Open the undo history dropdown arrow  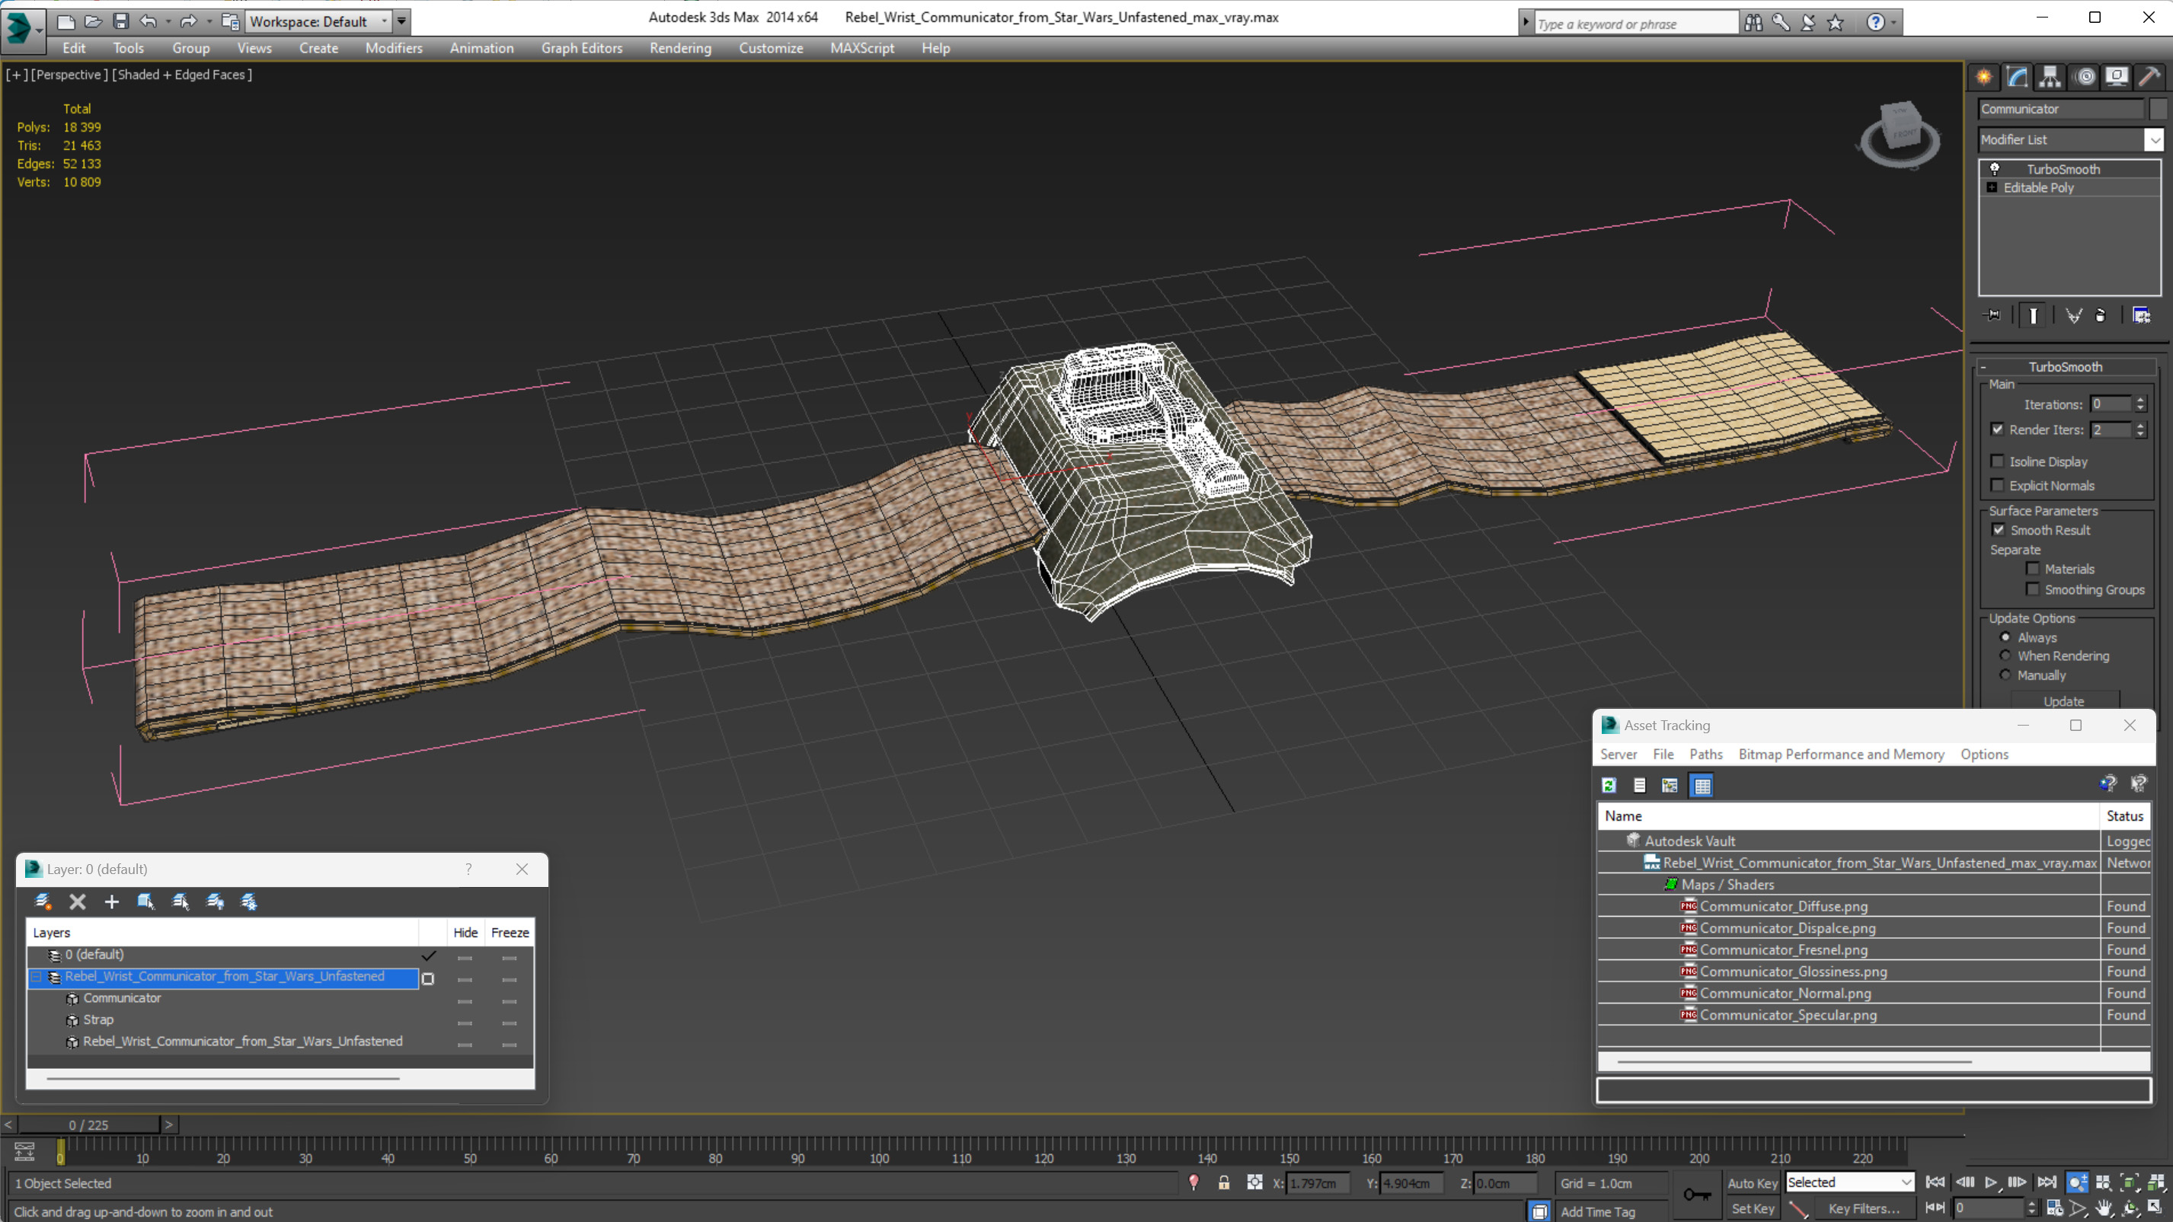click(x=169, y=21)
